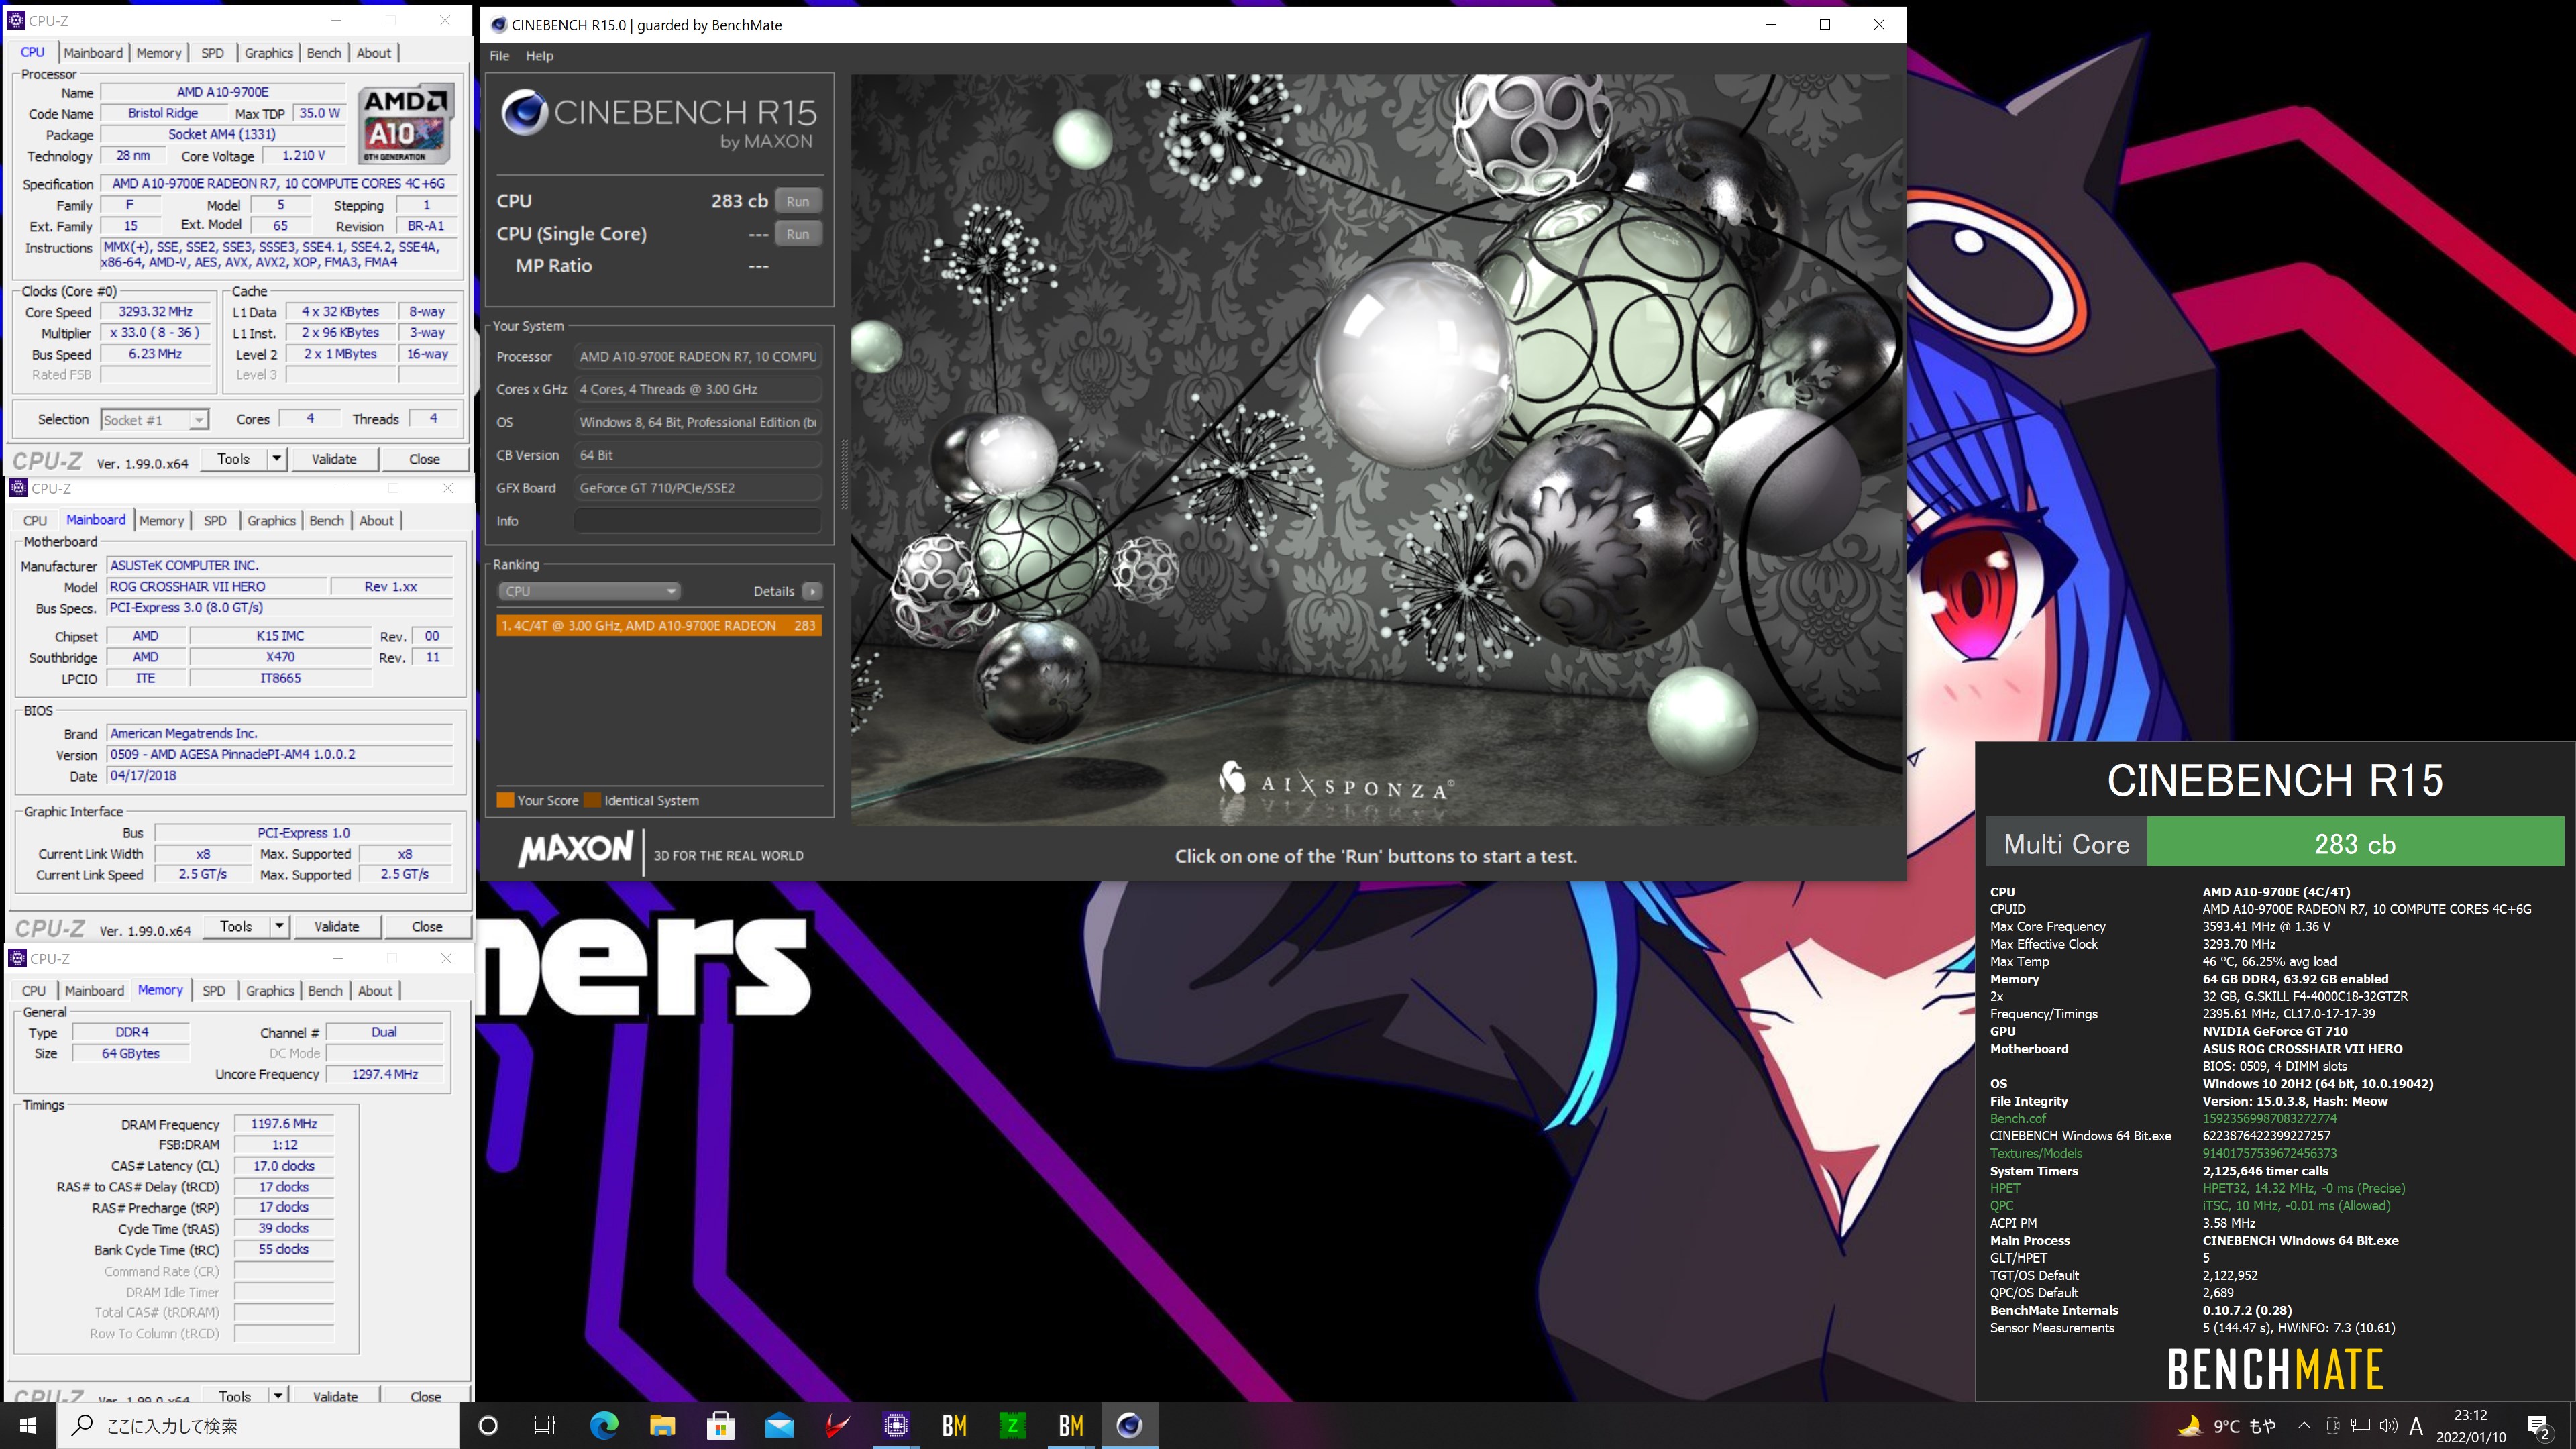Open the Help menu in Cinebench
This screenshot has width=2576, height=1449.
[539, 56]
